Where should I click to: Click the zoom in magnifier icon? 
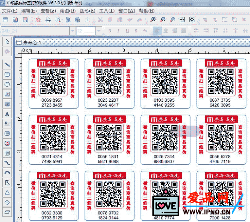click(x=153, y=20)
